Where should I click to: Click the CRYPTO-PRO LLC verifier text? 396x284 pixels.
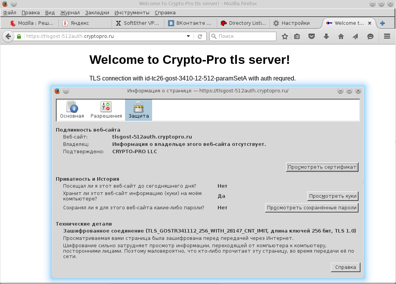[x=135, y=151]
